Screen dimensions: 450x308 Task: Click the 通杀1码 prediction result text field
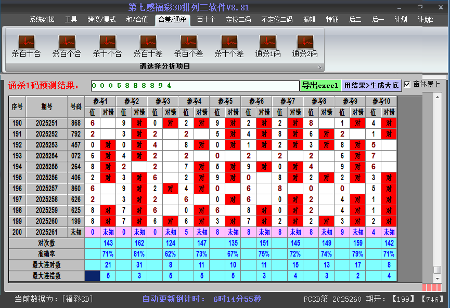click(x=195, y=85)
